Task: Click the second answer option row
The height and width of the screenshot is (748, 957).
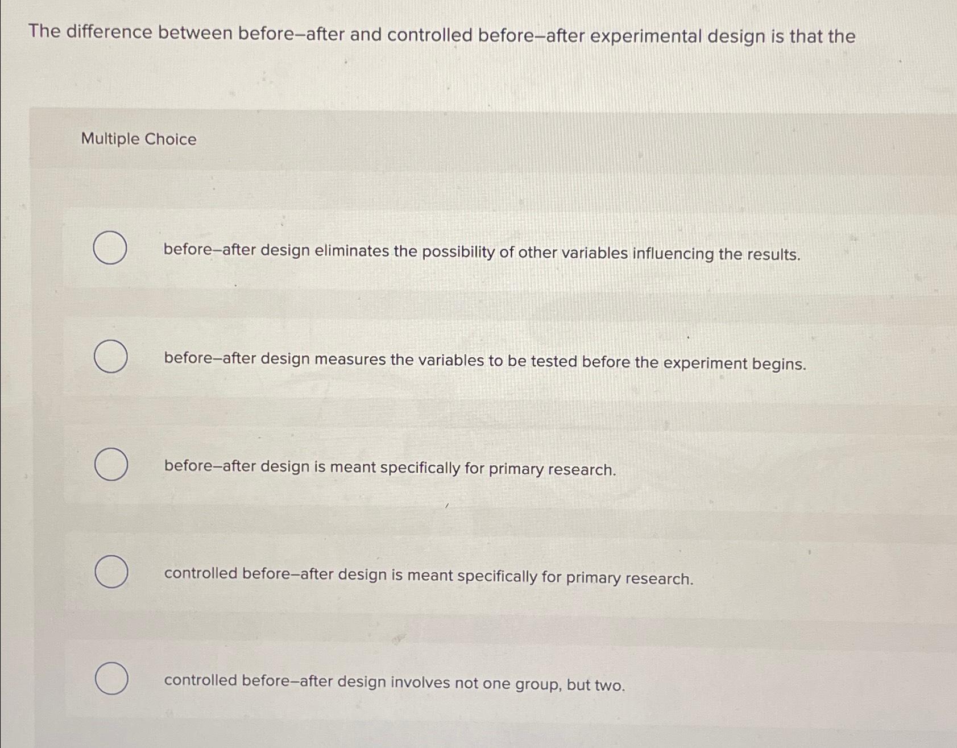Action: click(455, 359)
